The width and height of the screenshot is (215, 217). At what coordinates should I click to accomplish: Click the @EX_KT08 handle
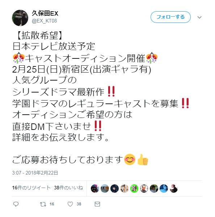(x=44, y=21)
